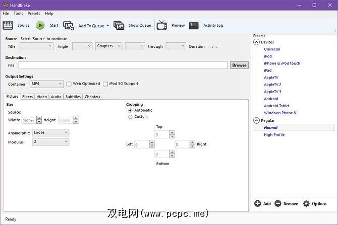Image resolution: width=338 pixels, height=225 pixels.
Task: Click the Left crop stepper
Action: [x=144, y=144]
